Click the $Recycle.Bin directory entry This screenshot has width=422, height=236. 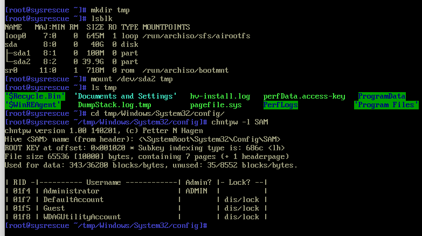[x=34, y=96]
